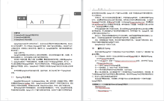The image size is (164, 101).
Task: Click the bullet containing "Hello World" HTTP request
Action: 112,68
